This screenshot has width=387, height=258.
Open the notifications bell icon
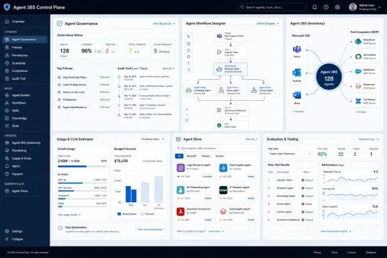pos(314,7)
